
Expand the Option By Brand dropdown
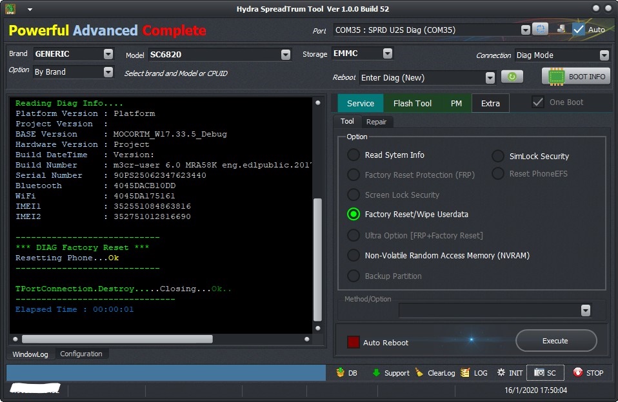coord(108,72)
